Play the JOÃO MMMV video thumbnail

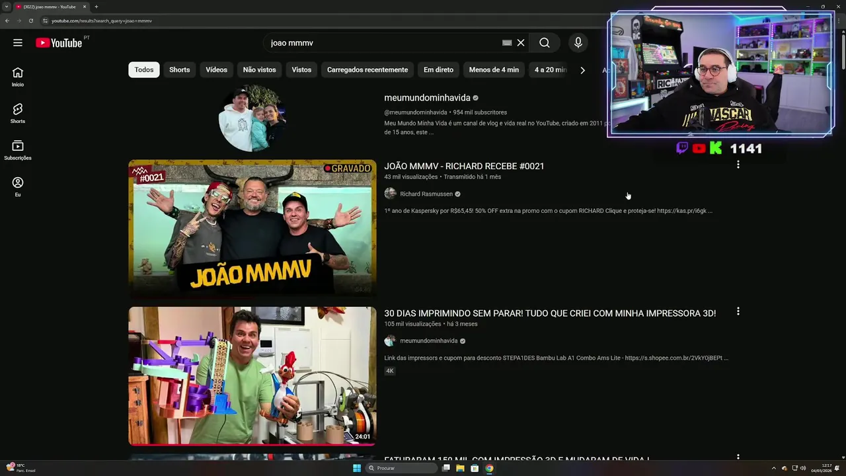pyautogui.click(x=252, y=229)
